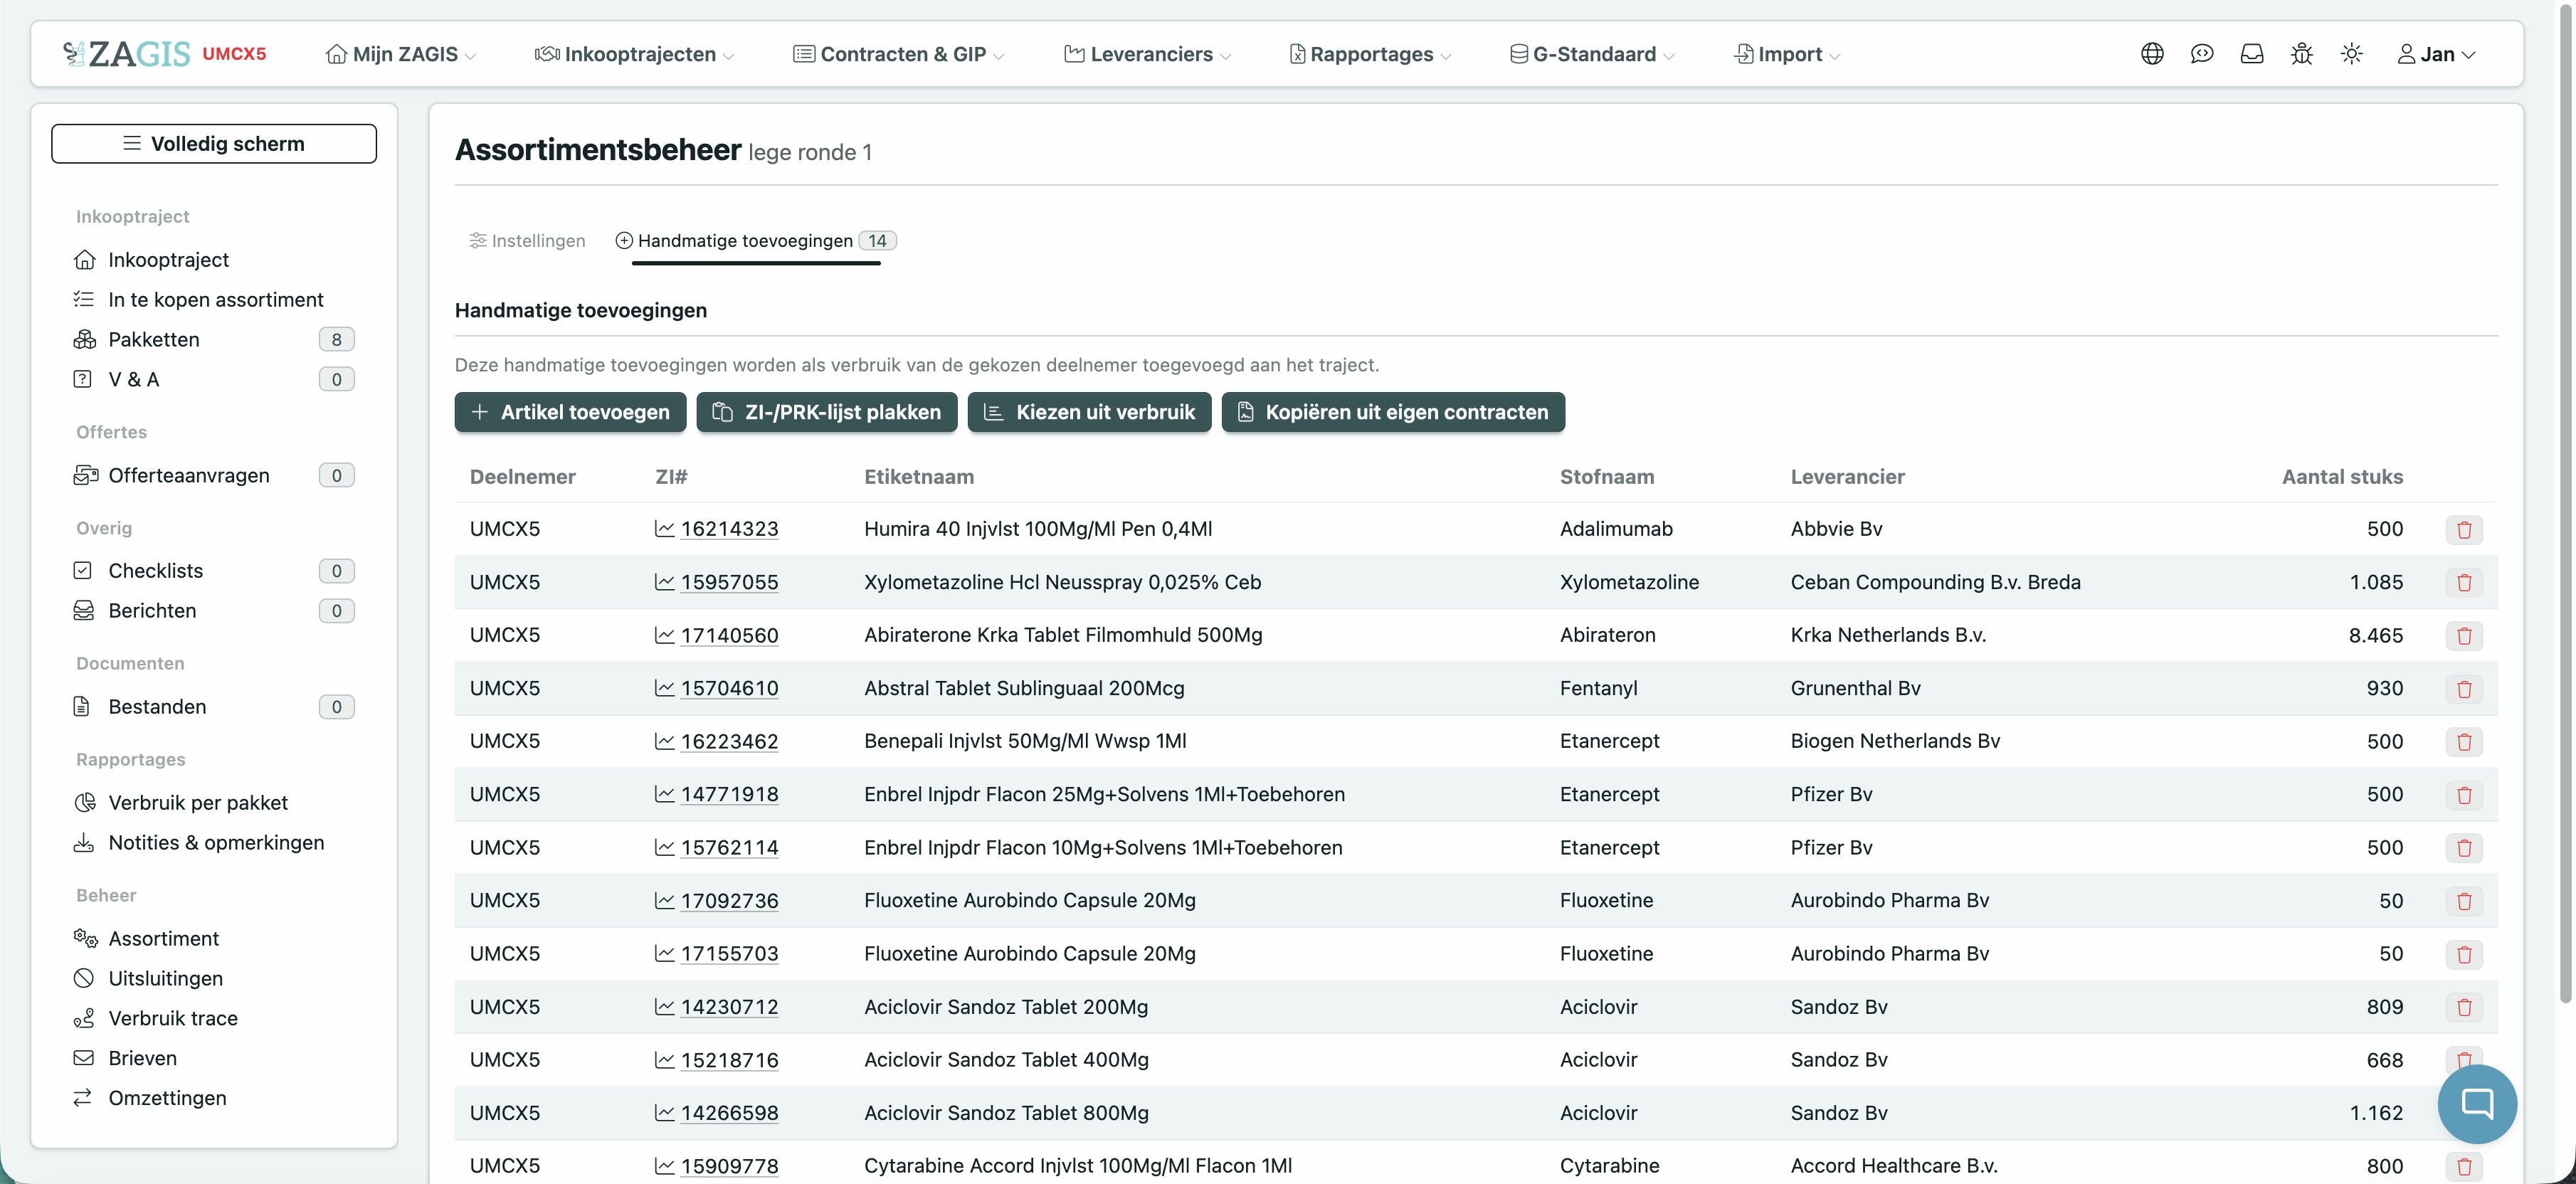This screenshot has width=2576, height=1184.
Task: Open Checklists in the sidebar
Action: (214, 570)
